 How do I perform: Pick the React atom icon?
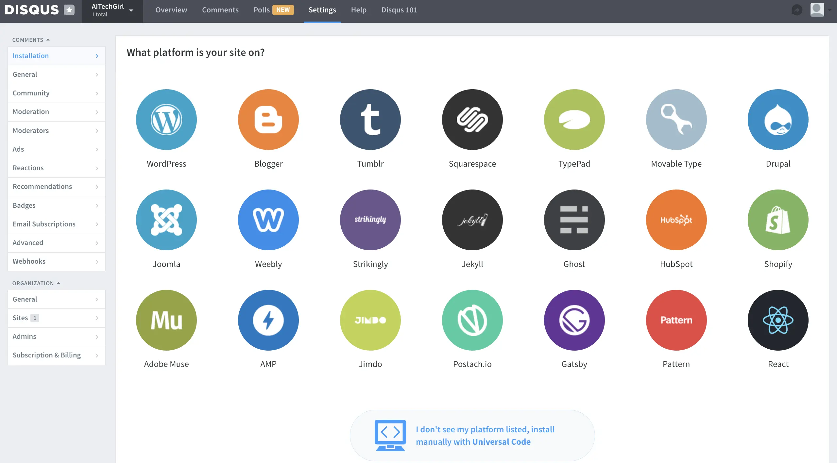778,320
